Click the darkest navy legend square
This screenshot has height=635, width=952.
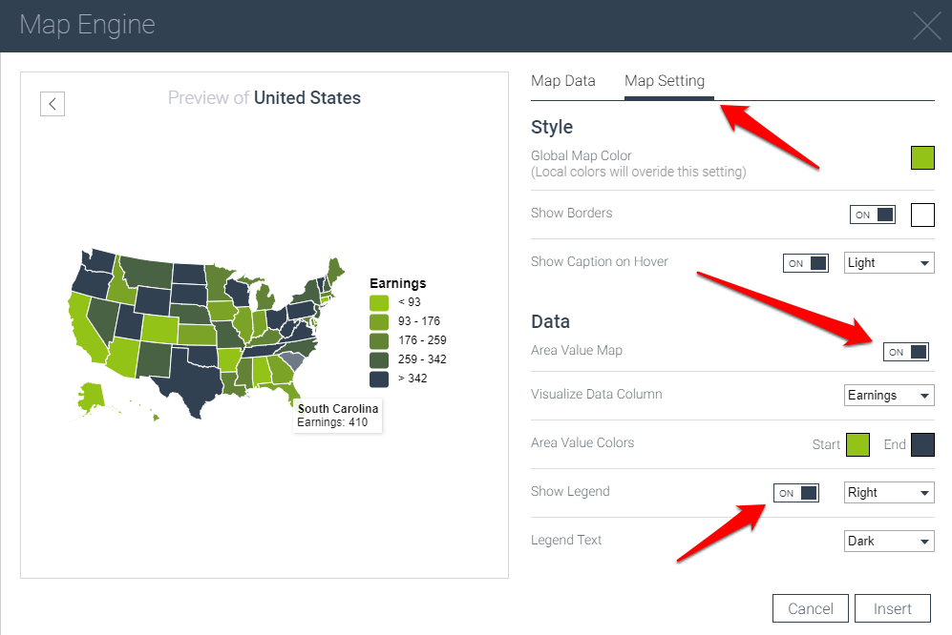[x=379, y=379]
